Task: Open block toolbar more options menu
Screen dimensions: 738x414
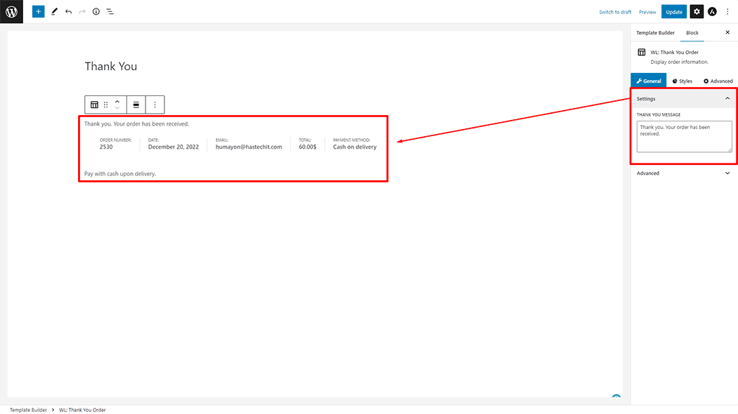Action: pos(155,105)
